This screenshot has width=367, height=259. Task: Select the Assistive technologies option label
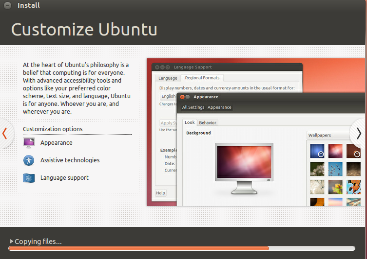point(70,160)
